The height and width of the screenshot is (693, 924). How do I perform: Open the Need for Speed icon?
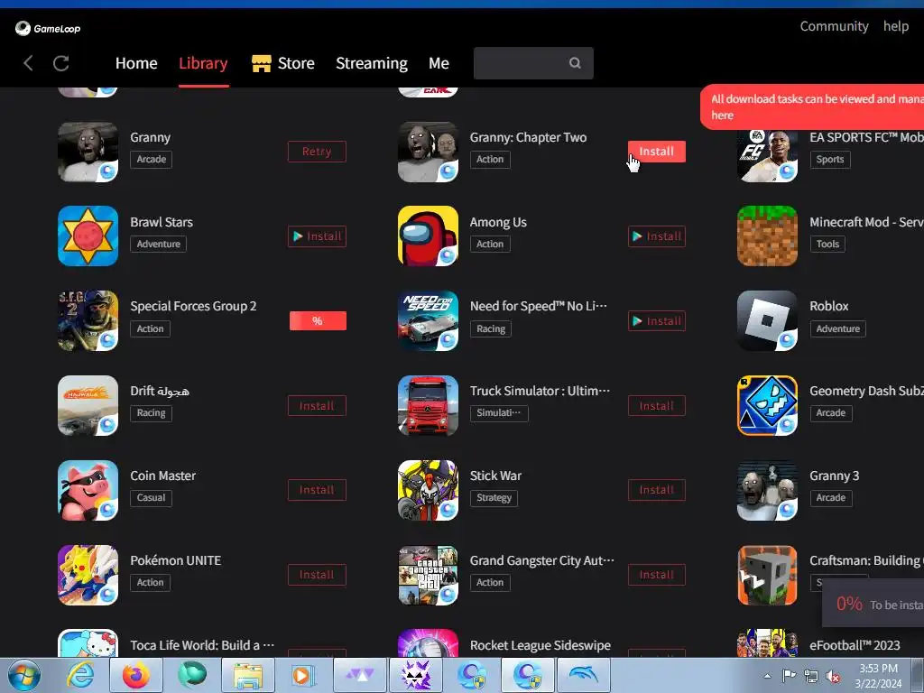click(428, 320)
